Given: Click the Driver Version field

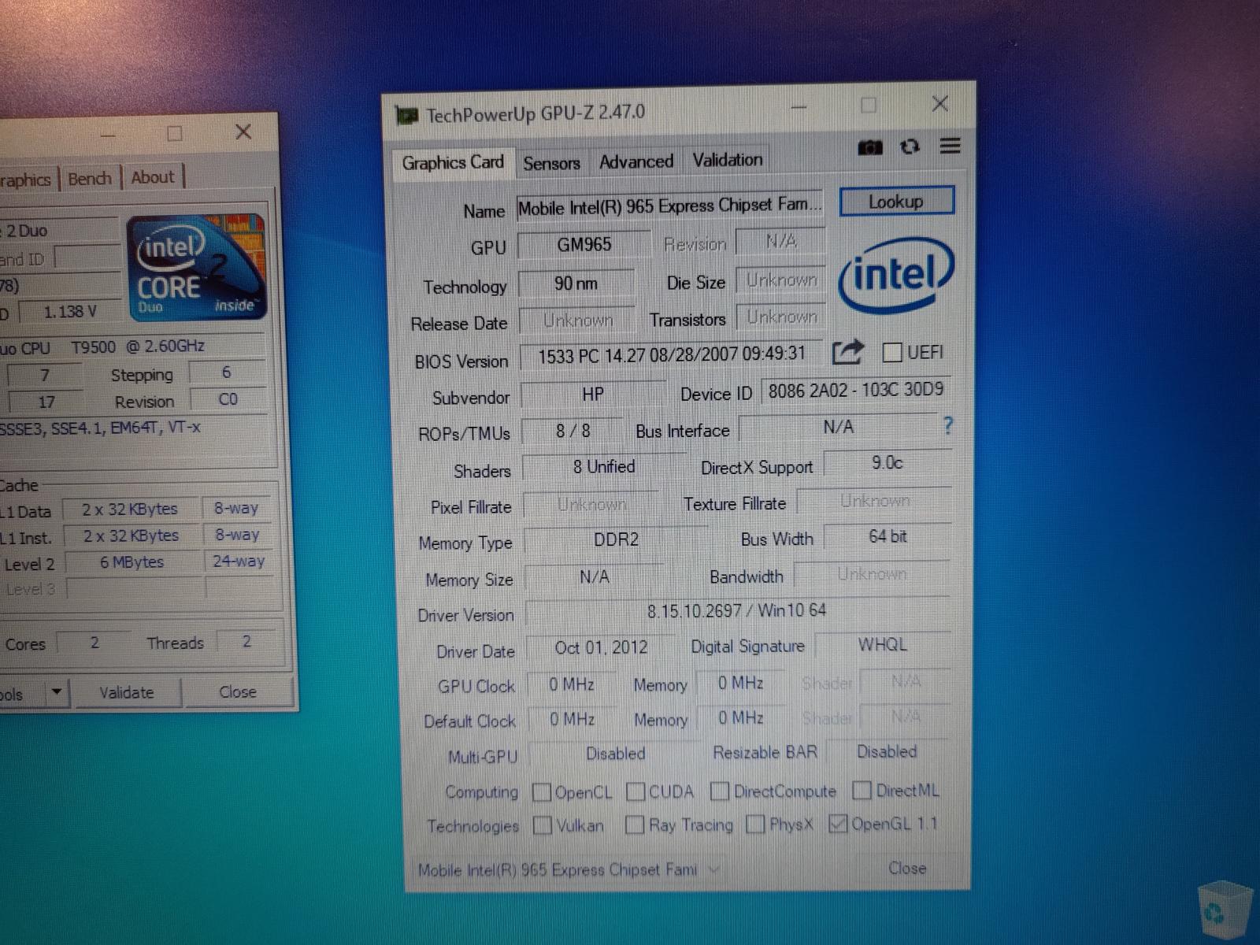Looking at the screenshot, I should tap(737, 611).
